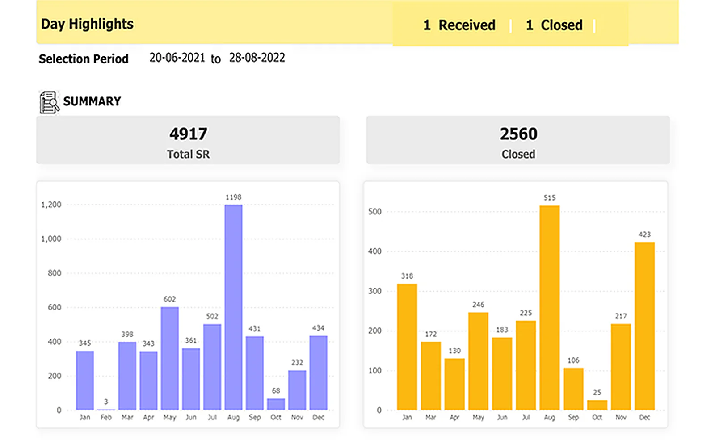The image size is (715, 444).
Task: Click the 1,200 axis label
Action: coord(51,205)
